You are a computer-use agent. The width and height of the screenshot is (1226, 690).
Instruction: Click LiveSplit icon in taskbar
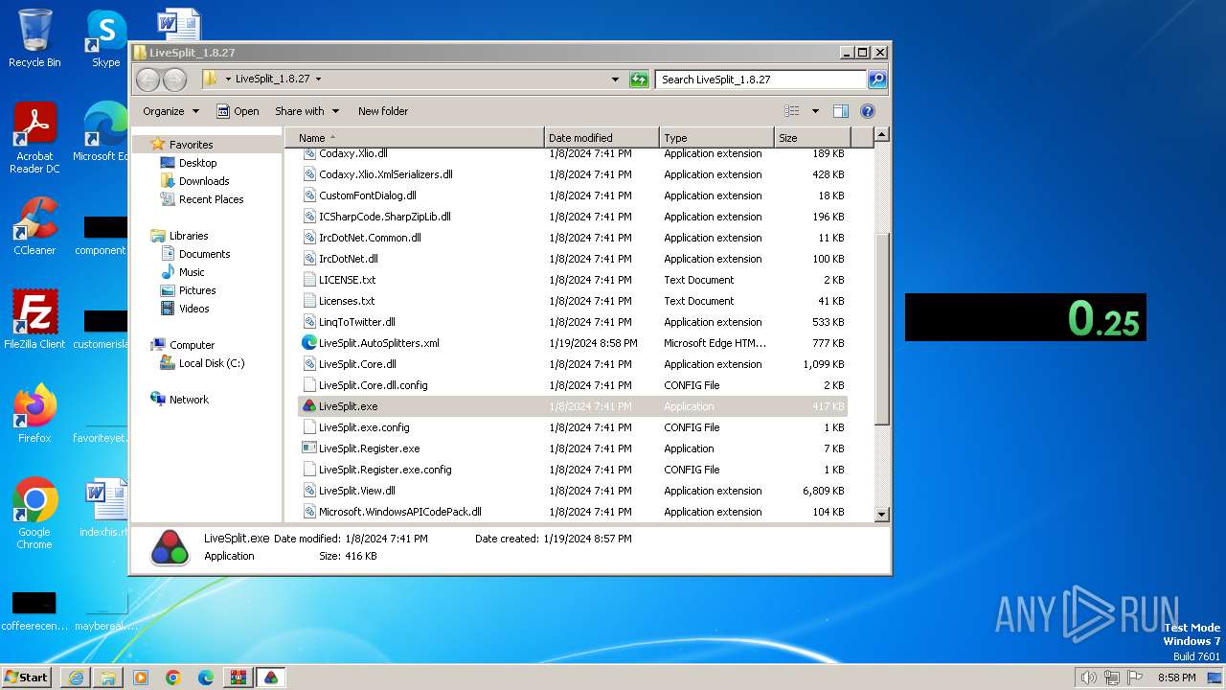coord(271,678)
